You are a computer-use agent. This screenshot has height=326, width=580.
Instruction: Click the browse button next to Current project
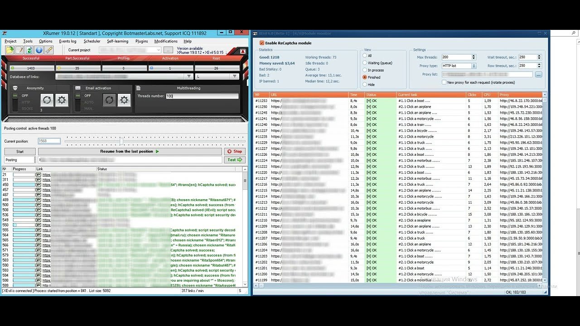[x=168, y=50]
